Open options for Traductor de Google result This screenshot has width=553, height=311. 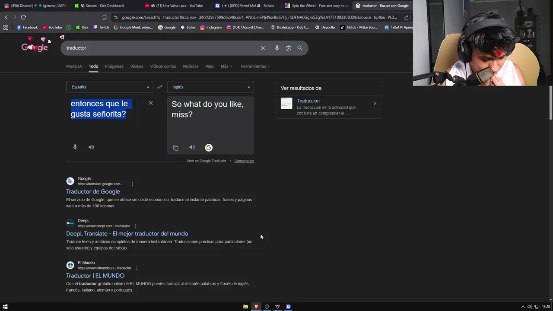pos(132,184)
